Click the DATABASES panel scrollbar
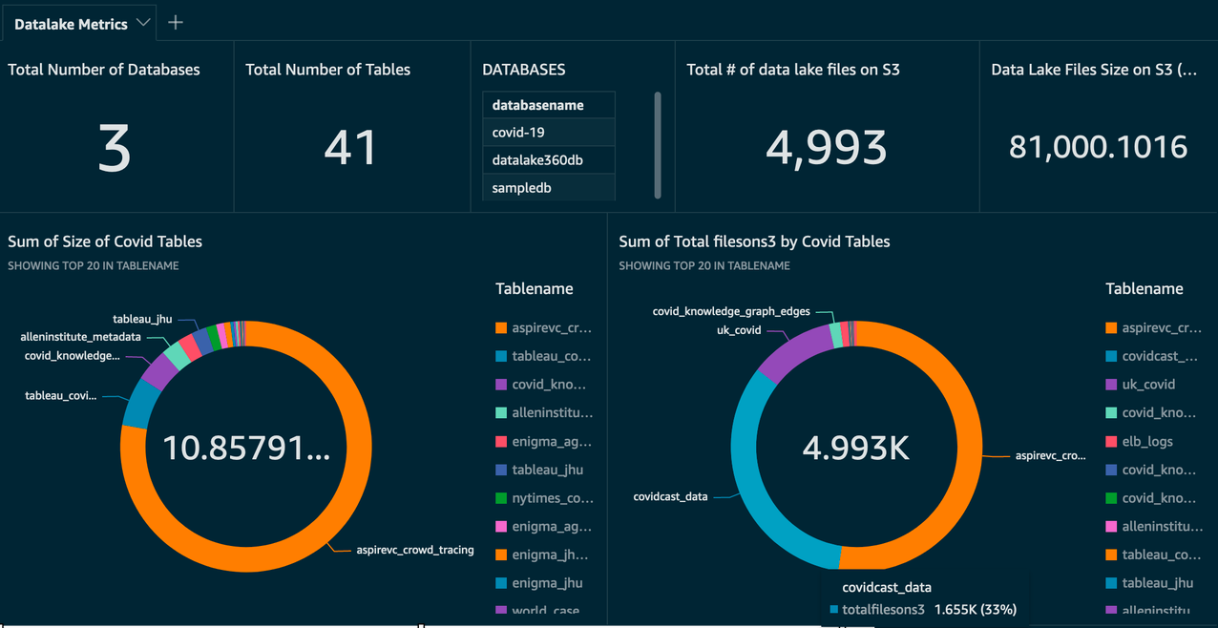The width and height of the screenshot is (1218, 628). tap(658, 143)
